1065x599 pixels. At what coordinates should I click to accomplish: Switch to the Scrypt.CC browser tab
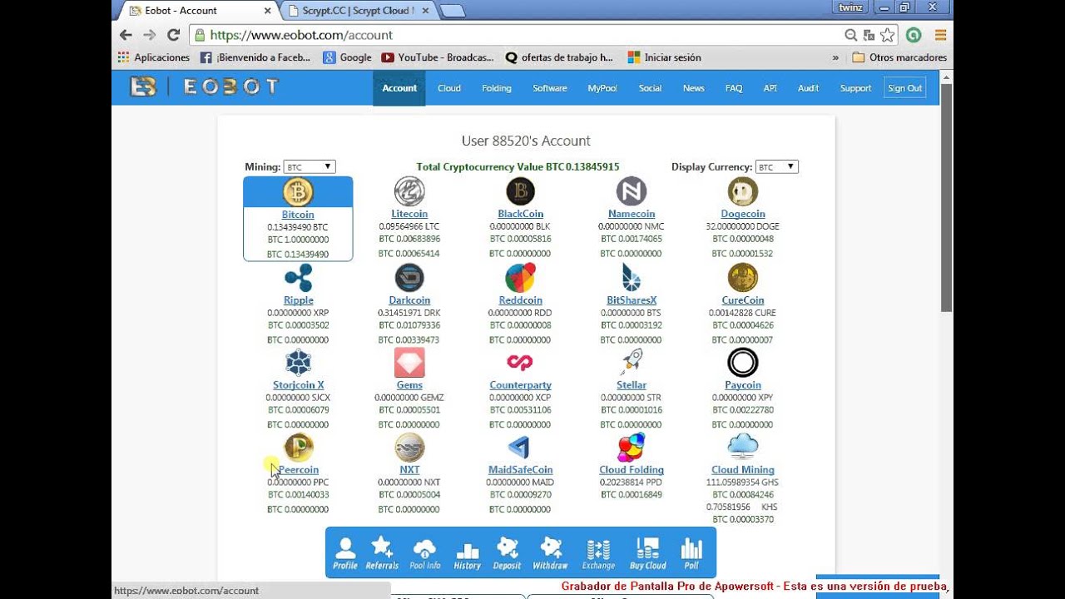[x=358, y=11]
